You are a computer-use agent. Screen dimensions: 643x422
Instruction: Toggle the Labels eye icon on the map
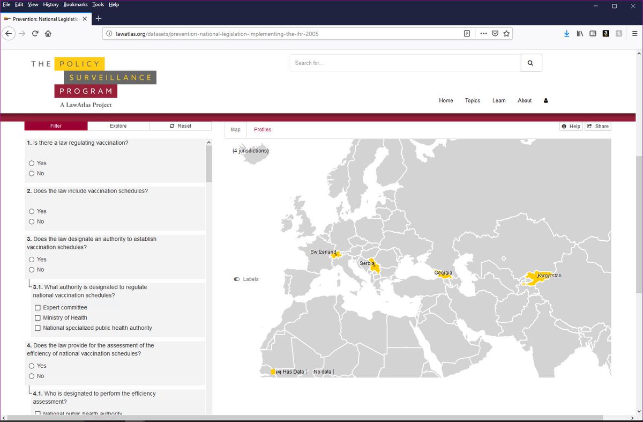[x=236, y=279]
